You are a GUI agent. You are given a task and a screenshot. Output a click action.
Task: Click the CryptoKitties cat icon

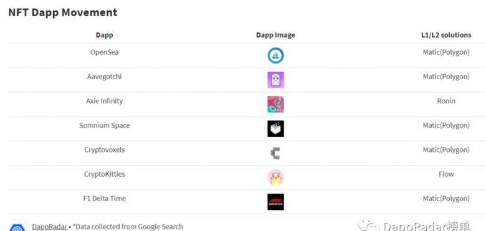click(275, 177)
